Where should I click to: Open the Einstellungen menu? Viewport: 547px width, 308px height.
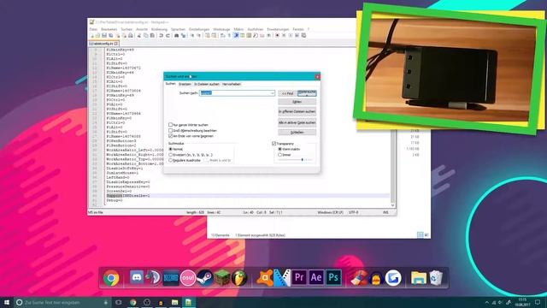click(x=199, y=29)
